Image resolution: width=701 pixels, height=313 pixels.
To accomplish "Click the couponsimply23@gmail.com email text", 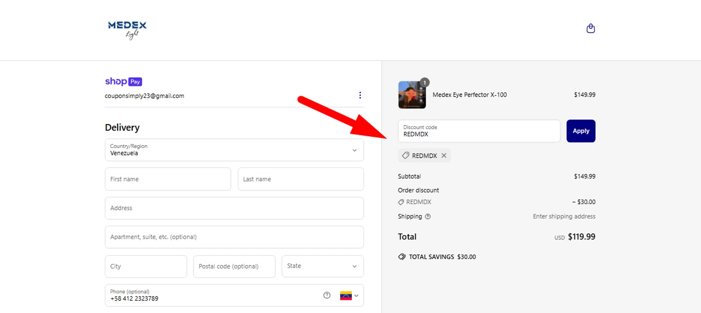I will (x=144, y=96).
